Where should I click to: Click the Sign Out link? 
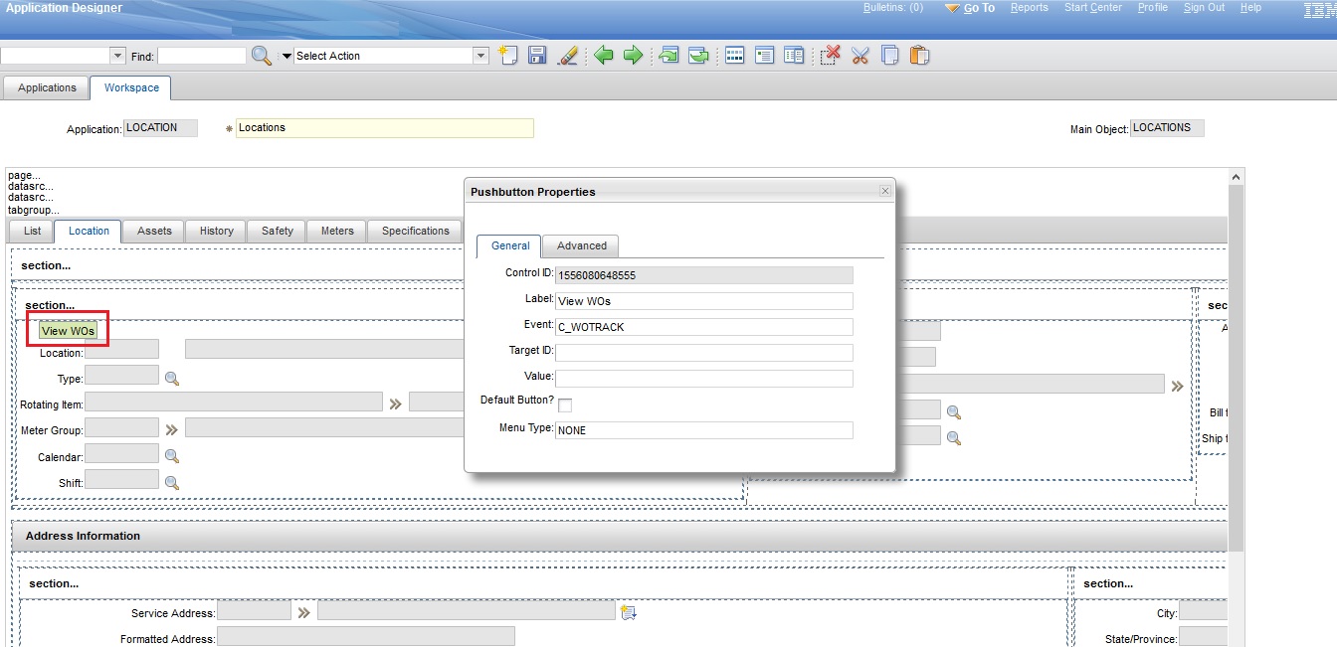[1204, 7]
